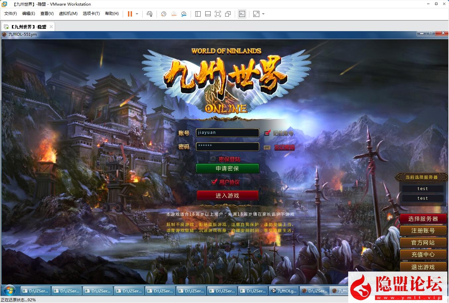The image size is (449, 303).
Task: Take a snapshot of this virtual machine
Action: tap(163, 14)
